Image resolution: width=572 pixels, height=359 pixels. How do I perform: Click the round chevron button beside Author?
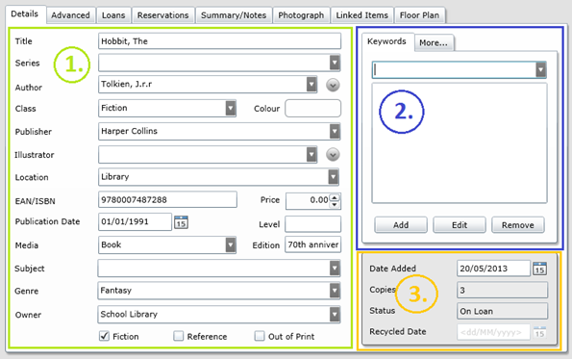(333, 85)
